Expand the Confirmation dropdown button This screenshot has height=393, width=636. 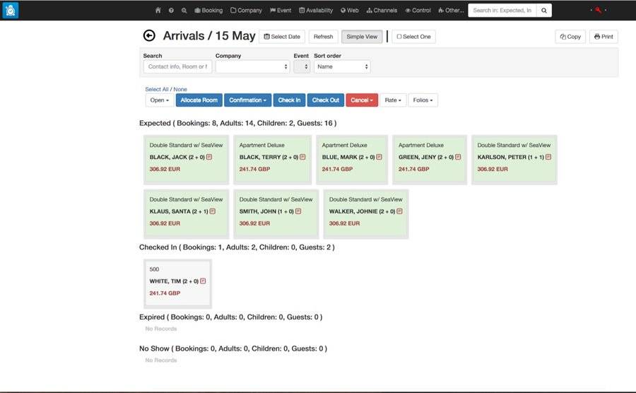pos(247,100)
